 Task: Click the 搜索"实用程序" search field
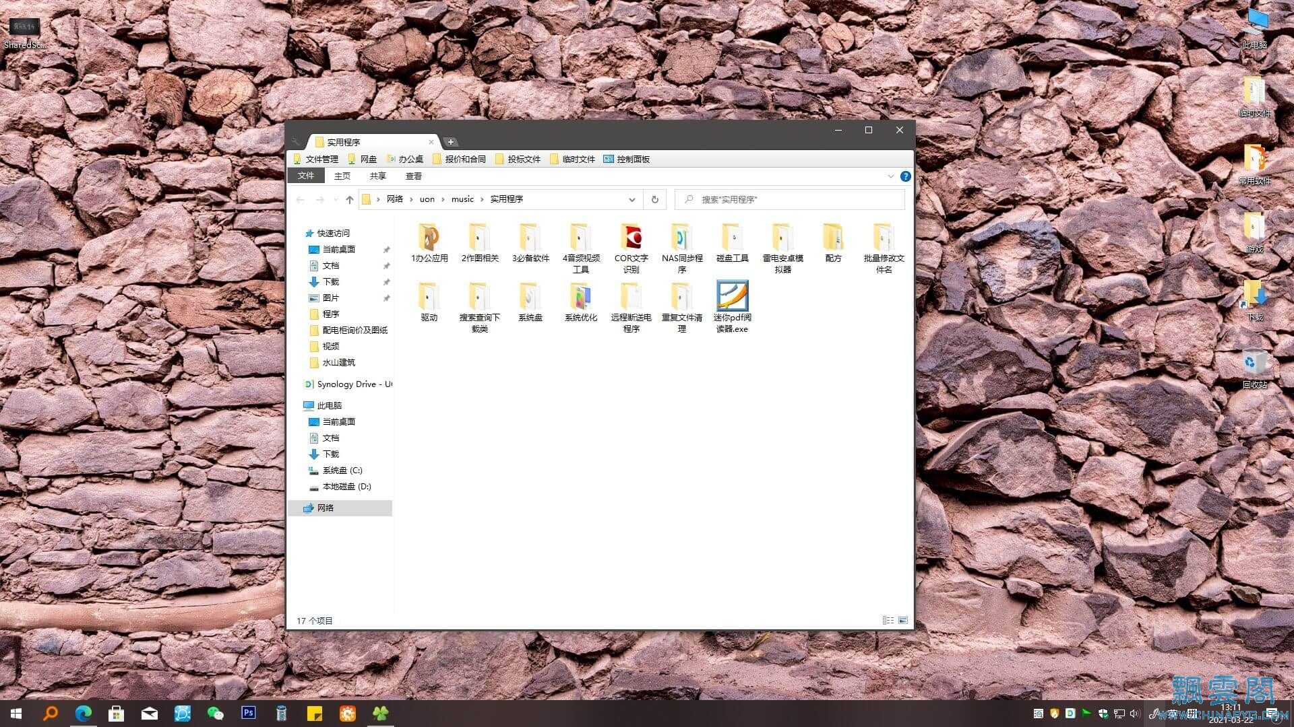coord(790,199)
